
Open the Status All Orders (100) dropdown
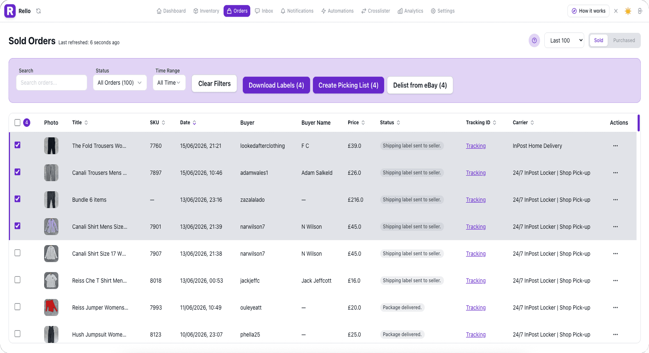click(120, 83)
